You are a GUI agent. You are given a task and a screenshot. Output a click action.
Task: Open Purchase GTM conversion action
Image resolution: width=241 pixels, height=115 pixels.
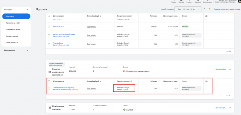pyautogui.click(x=59, y=26)
